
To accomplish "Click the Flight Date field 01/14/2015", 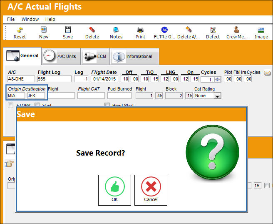I will 104,79.
